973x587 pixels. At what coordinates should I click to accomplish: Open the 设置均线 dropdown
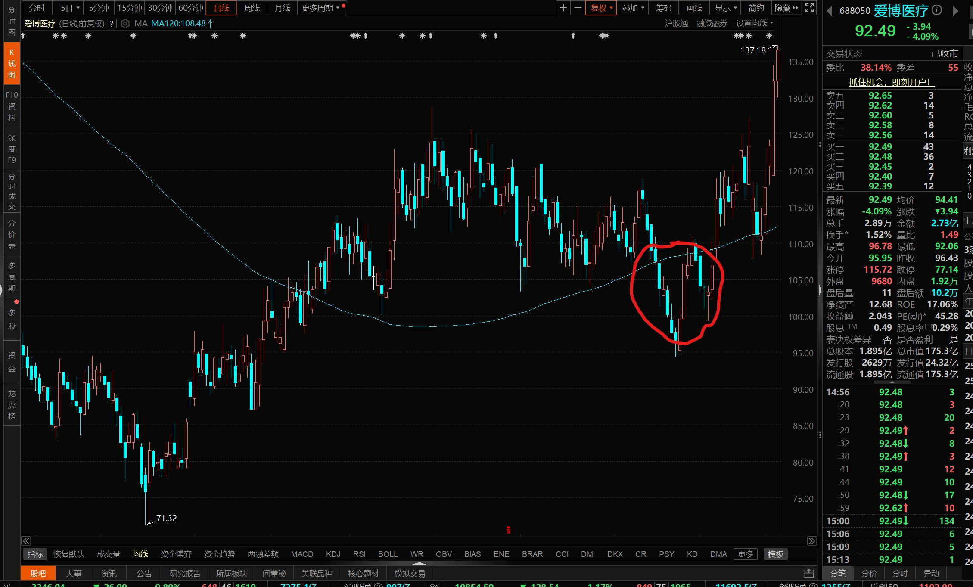(754, 23)
